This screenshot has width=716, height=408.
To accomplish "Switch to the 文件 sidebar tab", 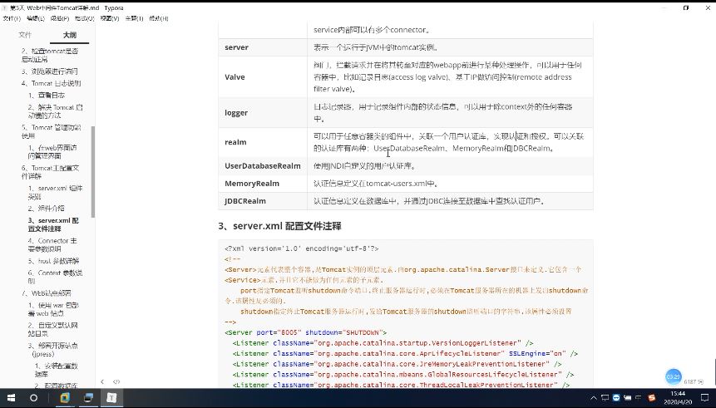I will pyautogui.click(x=25, y=35).
